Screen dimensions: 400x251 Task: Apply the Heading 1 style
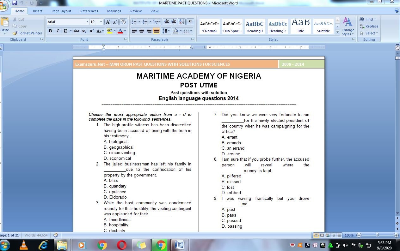pyautogui.click(x=255, y=26)
